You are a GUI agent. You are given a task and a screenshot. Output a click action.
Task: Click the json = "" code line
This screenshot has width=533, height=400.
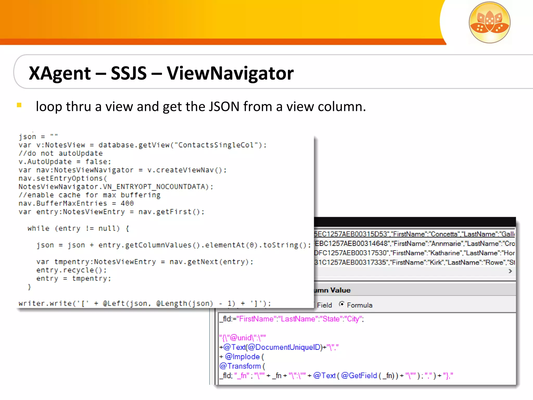click(38, 137)
